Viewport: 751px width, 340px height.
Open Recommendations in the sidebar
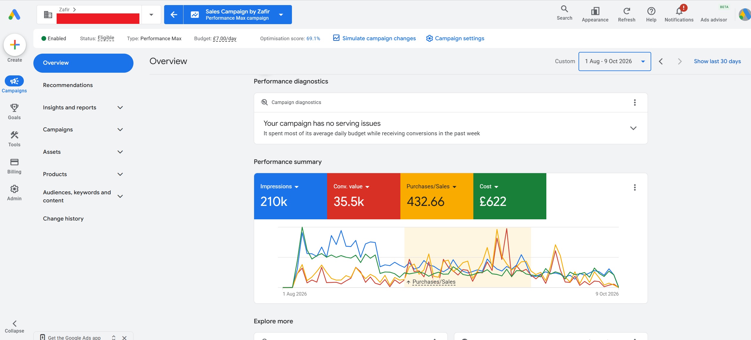pos(68,85)
